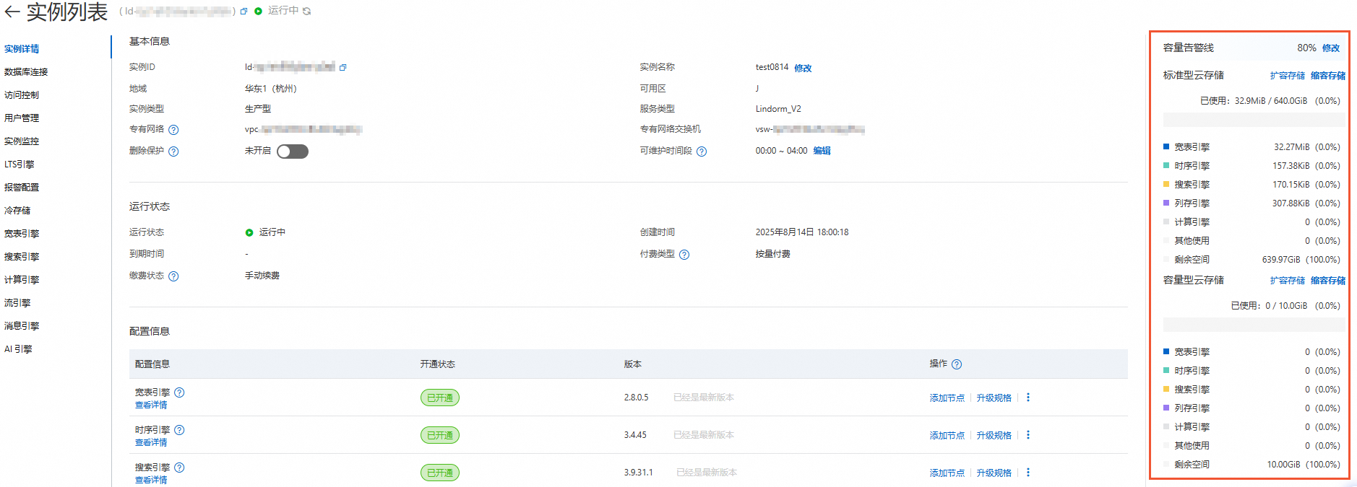Click 修改 next to 容量告警线 80%
This screenshot has width=1357, height=487.
tap(1331, 48)
